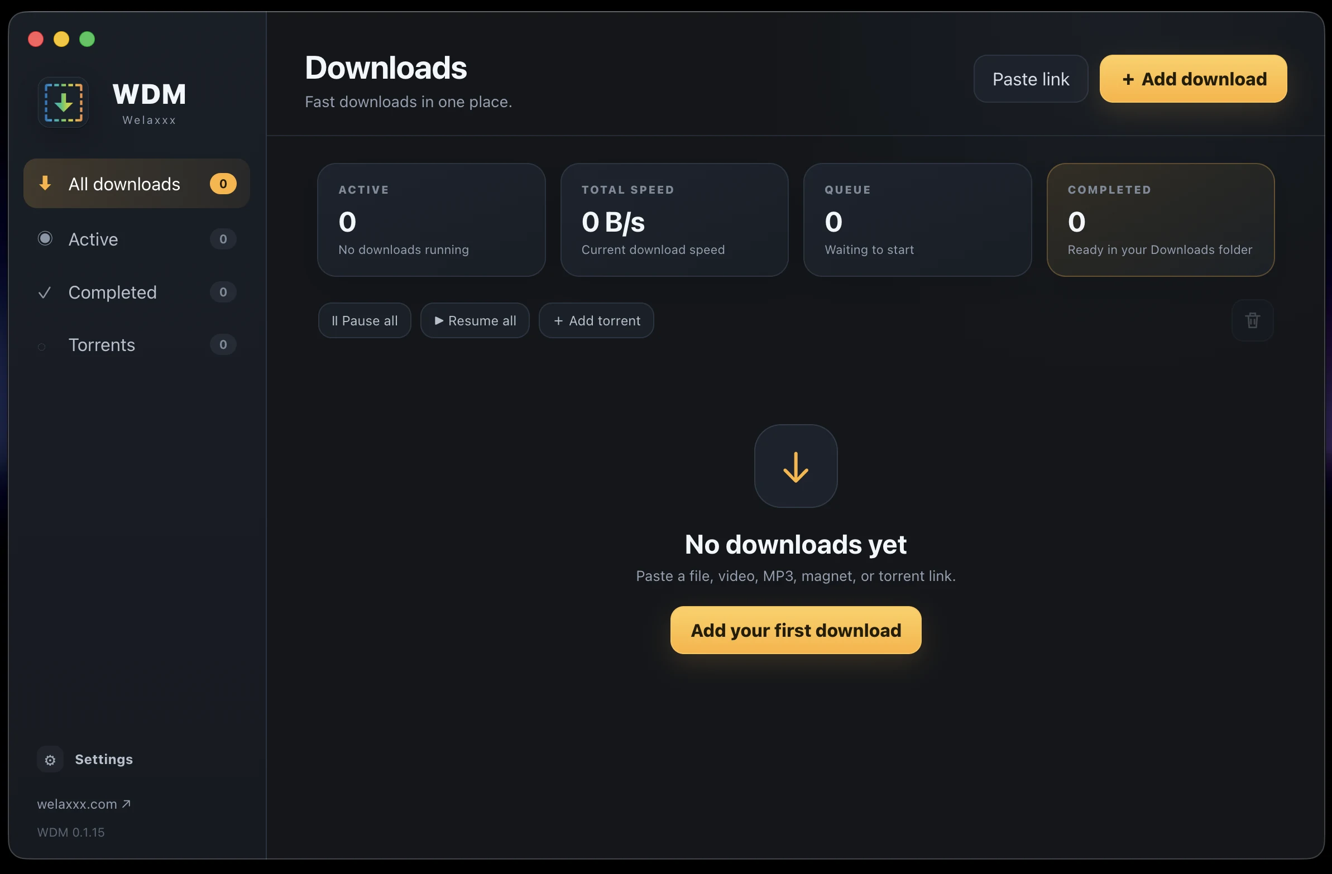Show the Torrents section
This screenshot has height=874, width=1332.
[137, 345]
